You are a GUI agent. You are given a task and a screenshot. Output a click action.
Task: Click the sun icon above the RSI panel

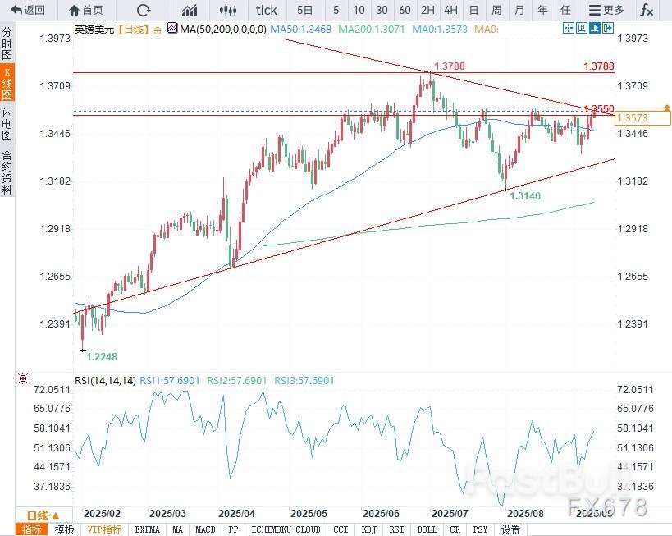pyautogui.click(x=23, y=379)
